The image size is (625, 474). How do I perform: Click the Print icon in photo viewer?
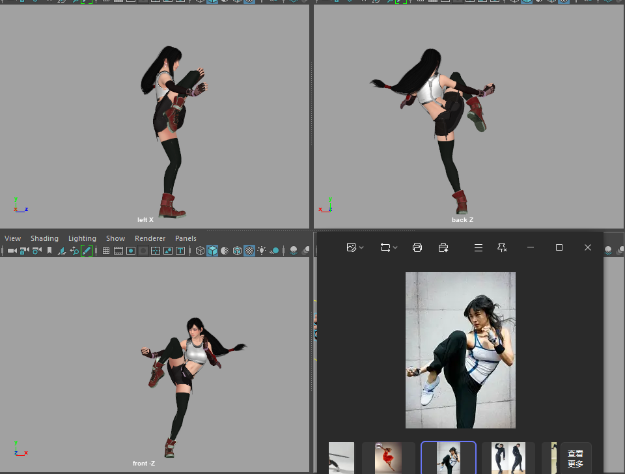point(417,247)
